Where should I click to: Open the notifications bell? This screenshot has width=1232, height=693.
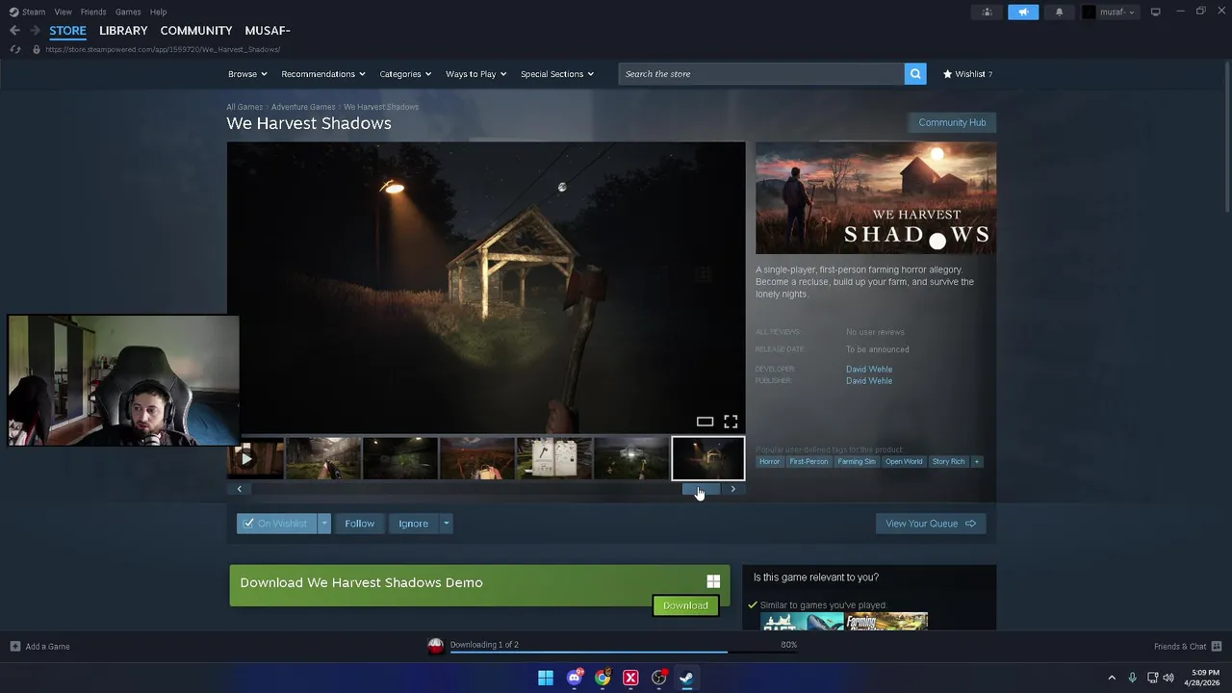(x=1059, y=12)
